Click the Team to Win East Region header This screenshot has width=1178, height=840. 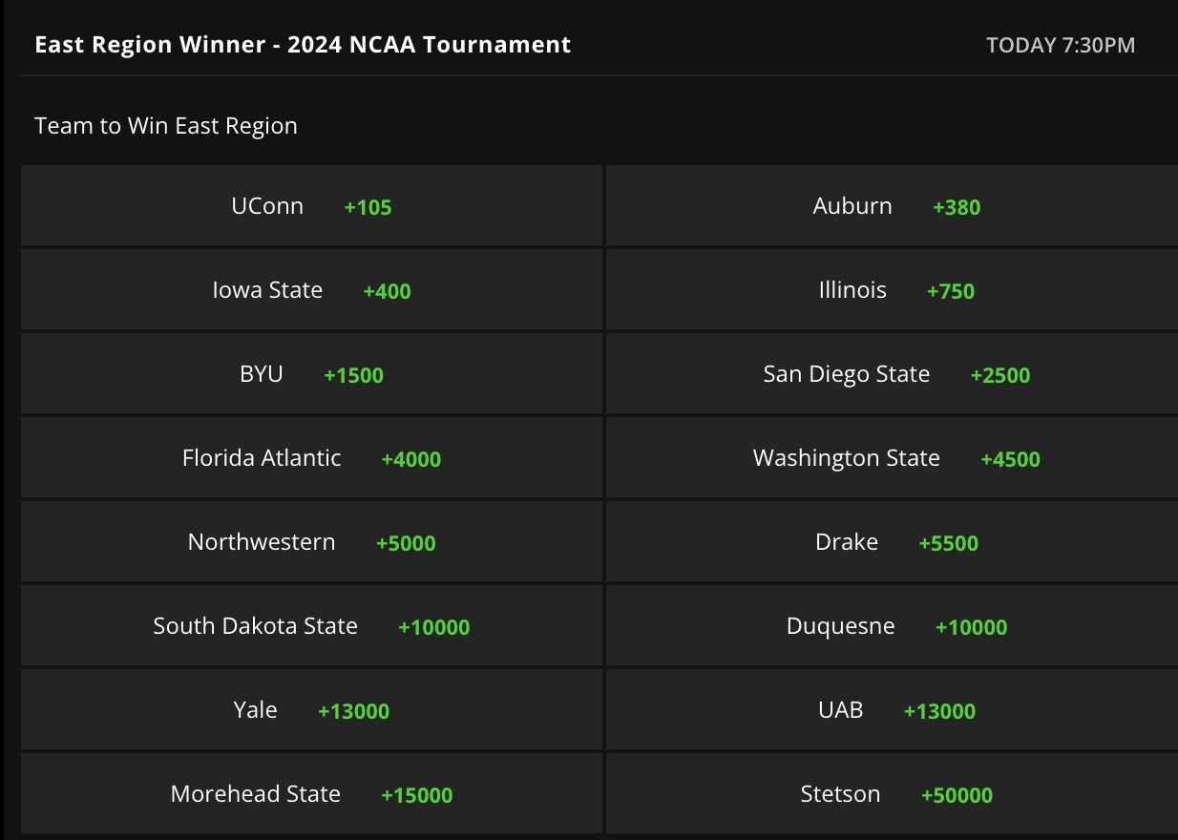(x=166, y=126)
